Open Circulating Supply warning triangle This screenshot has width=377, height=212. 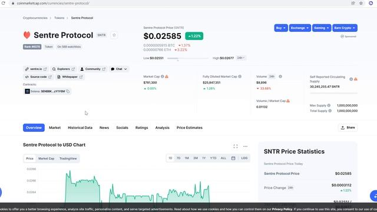click(x=356, y=79)
